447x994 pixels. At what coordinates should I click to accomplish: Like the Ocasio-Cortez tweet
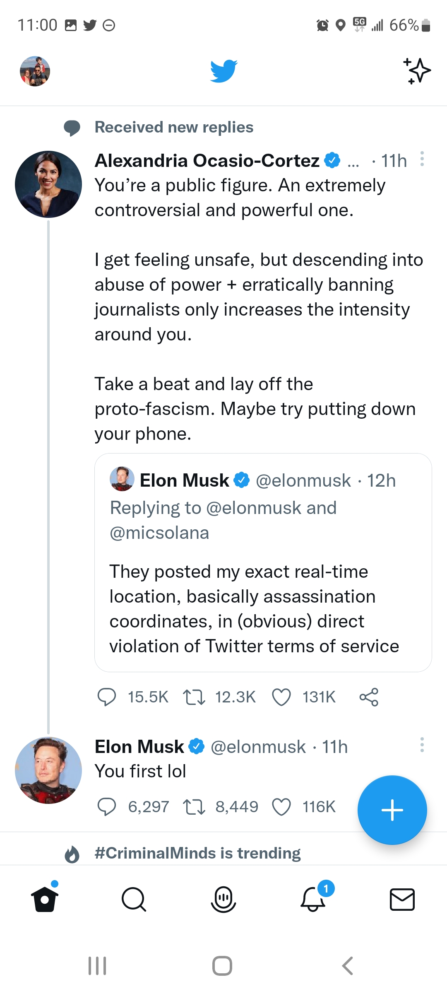281,697
